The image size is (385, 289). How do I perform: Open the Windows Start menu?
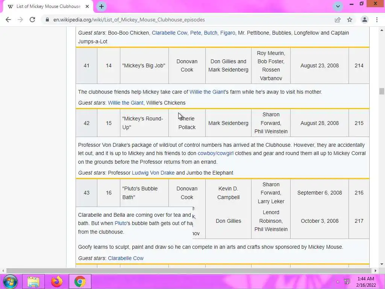10,281
